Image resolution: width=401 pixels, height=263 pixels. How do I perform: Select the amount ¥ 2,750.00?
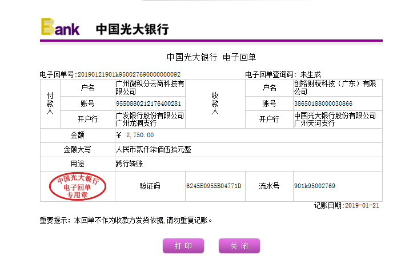point(135,135)
